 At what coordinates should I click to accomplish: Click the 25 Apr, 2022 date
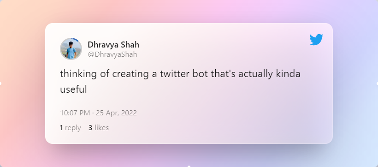click(117, 113)
